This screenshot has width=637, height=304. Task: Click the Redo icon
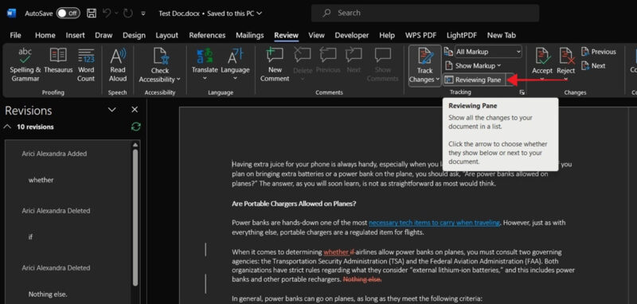(128, 14)
